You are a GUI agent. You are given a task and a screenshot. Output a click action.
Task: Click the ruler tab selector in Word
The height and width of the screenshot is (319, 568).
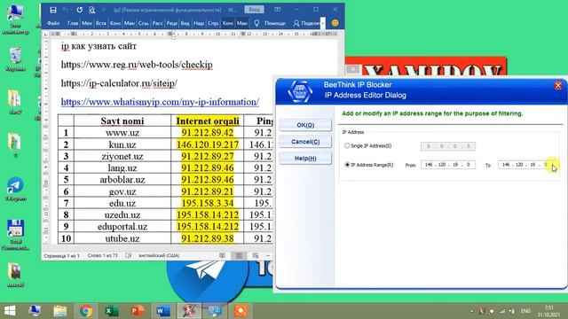pos(46,34)
